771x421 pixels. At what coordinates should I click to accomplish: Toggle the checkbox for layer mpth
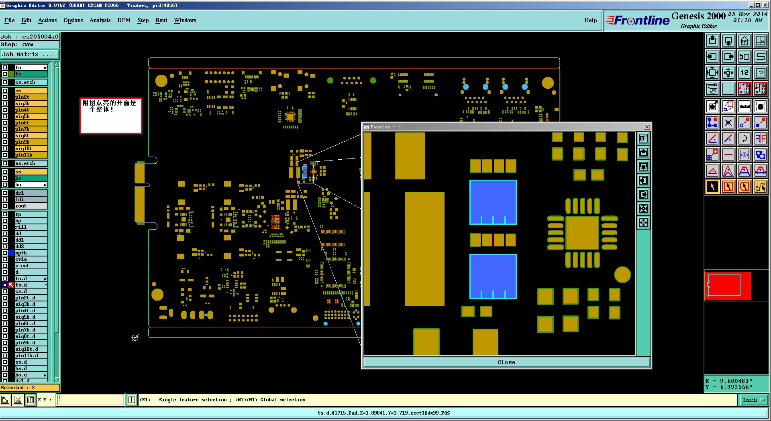(x=5, y=253)
